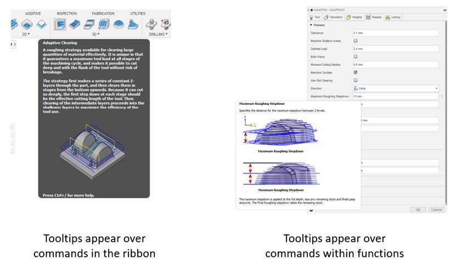Select the Drill tool icon
Screen dimensions: 456x271
pyautogui.click(x=151, y=24)
